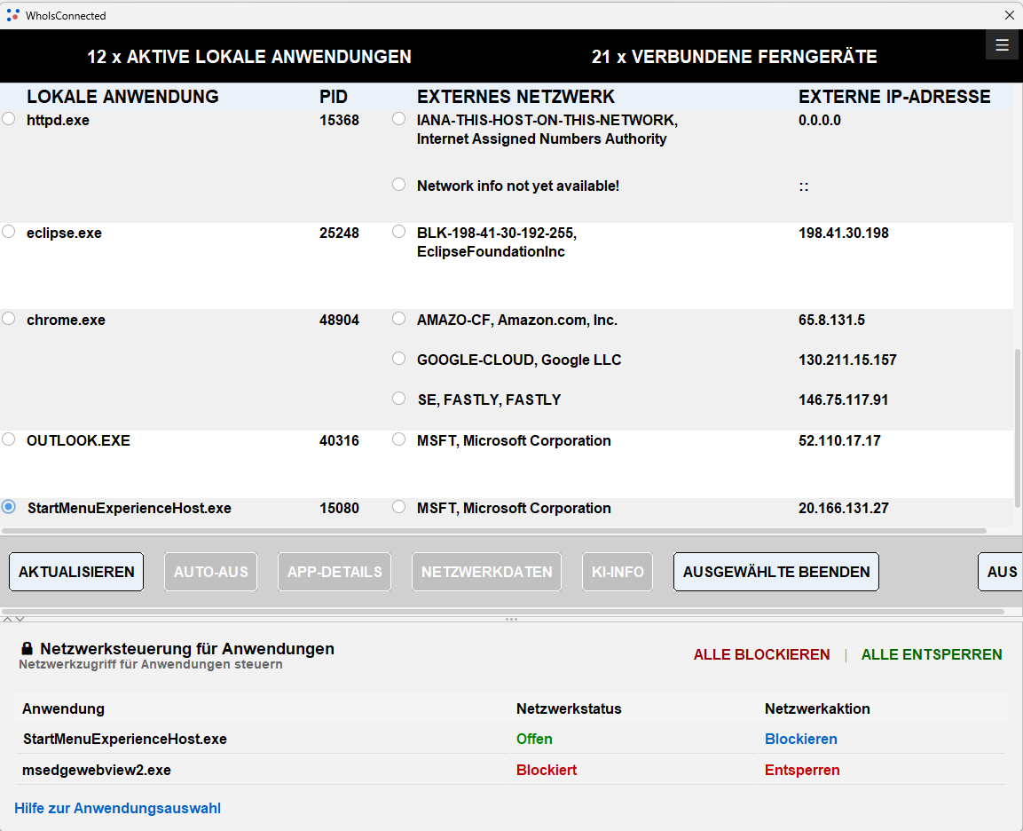Click the EXTERNES NETZWERK column header
This screenshot has width=1023, height=831.
[515, 97]
